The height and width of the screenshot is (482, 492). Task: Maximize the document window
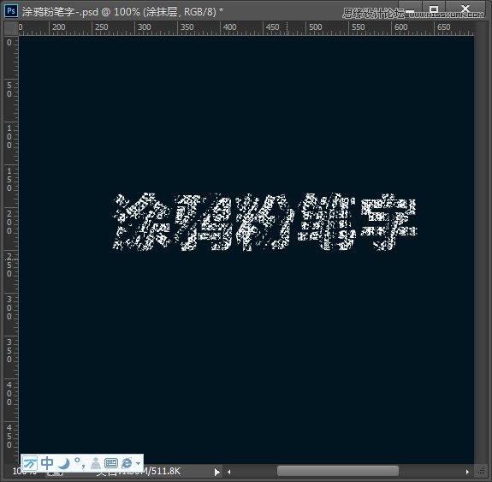pos(433,9)
